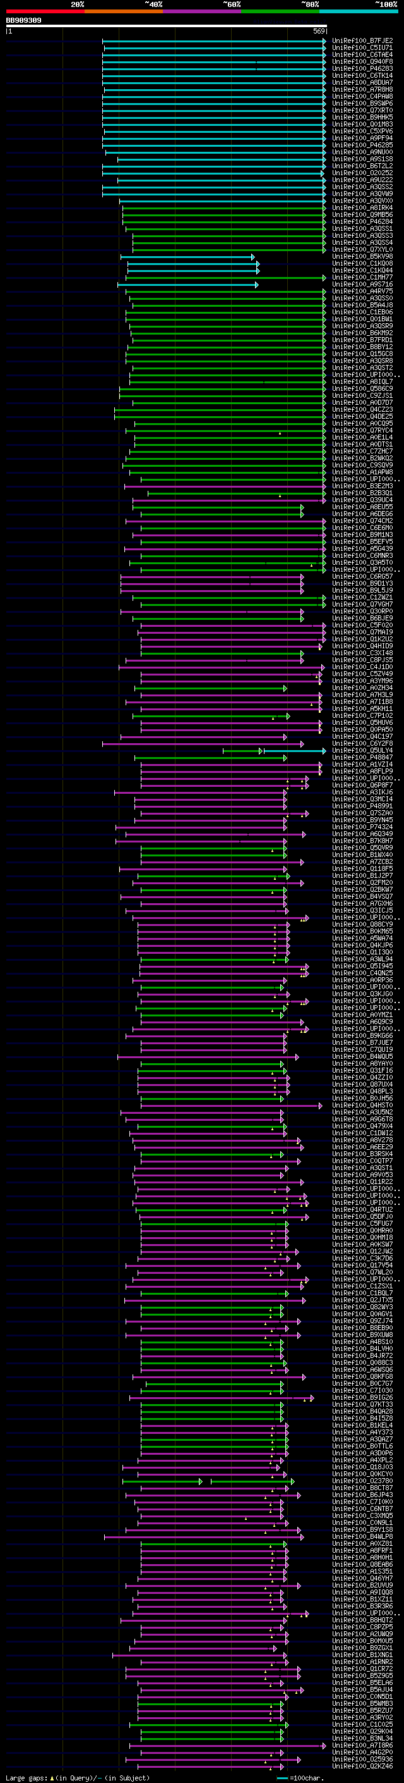
Task: Select the UniRef100_B1WX40 label
Action: tap(362, 855)
